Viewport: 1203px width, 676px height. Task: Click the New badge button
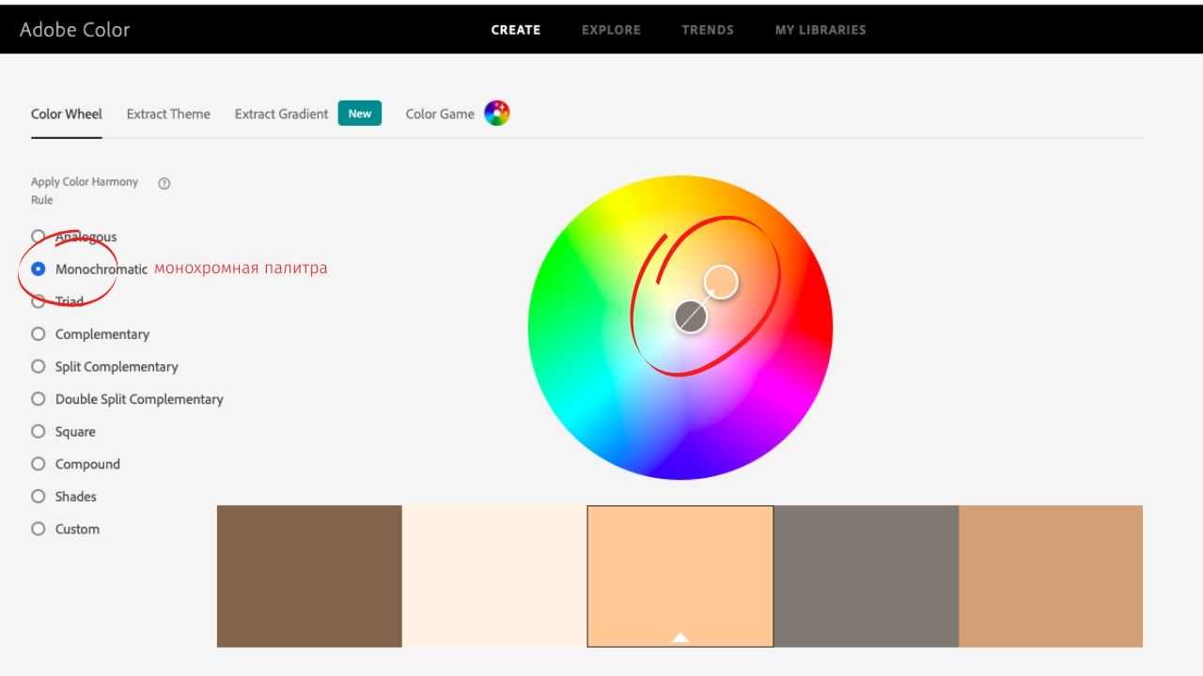click(x=360, y=114)
